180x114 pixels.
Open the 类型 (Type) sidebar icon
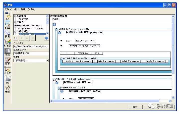tap(7, 23)
